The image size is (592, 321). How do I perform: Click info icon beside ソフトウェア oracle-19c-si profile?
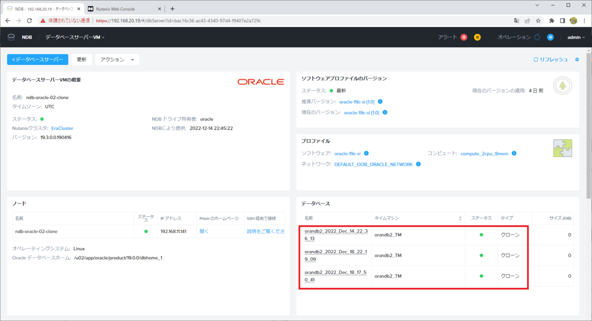point(367,154)
